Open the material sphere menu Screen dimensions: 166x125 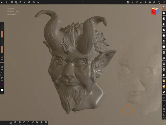20,2
